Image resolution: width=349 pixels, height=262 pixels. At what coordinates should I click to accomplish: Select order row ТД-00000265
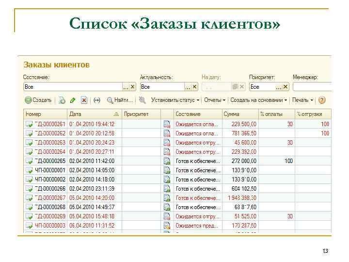tap(177, 161)
